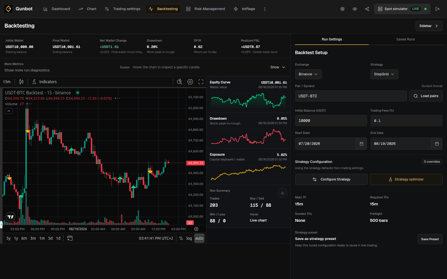Set chart range to 5d

(50, 238)
